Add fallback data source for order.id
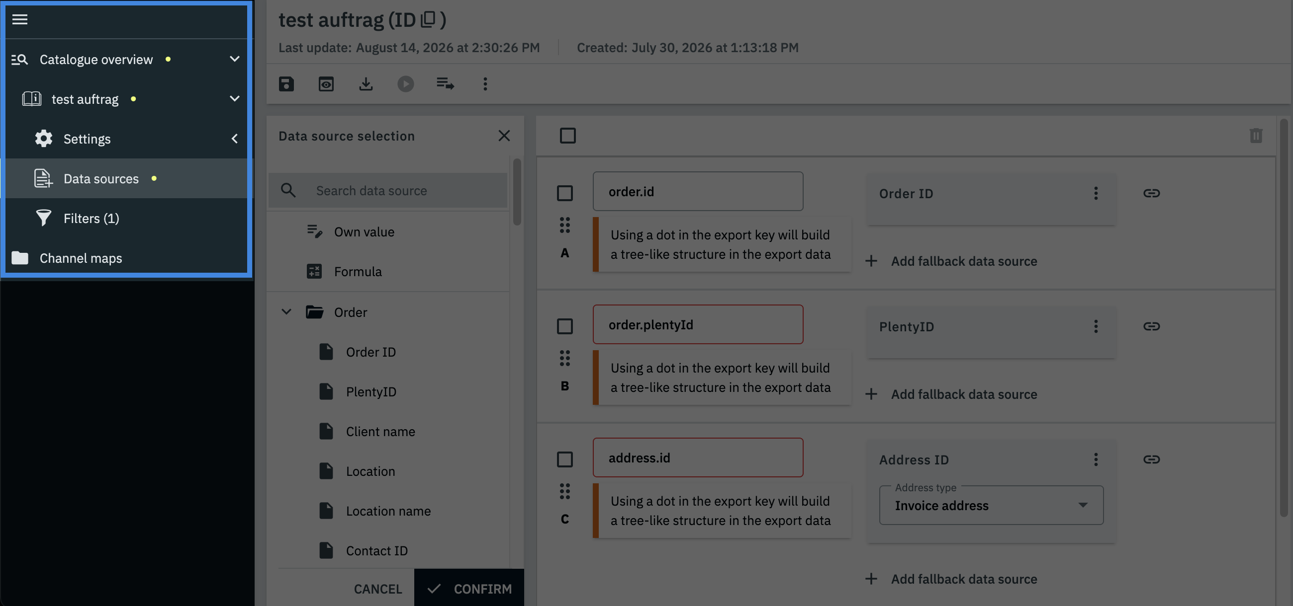This screenshot has width=1293, height=606. 951,261
